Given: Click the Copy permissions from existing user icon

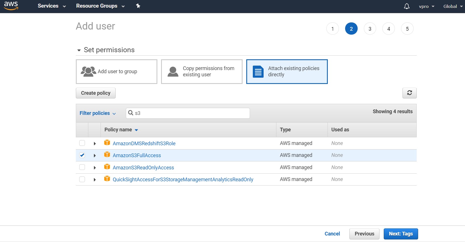Looking at the screenshot, I should tap(173, 71).
